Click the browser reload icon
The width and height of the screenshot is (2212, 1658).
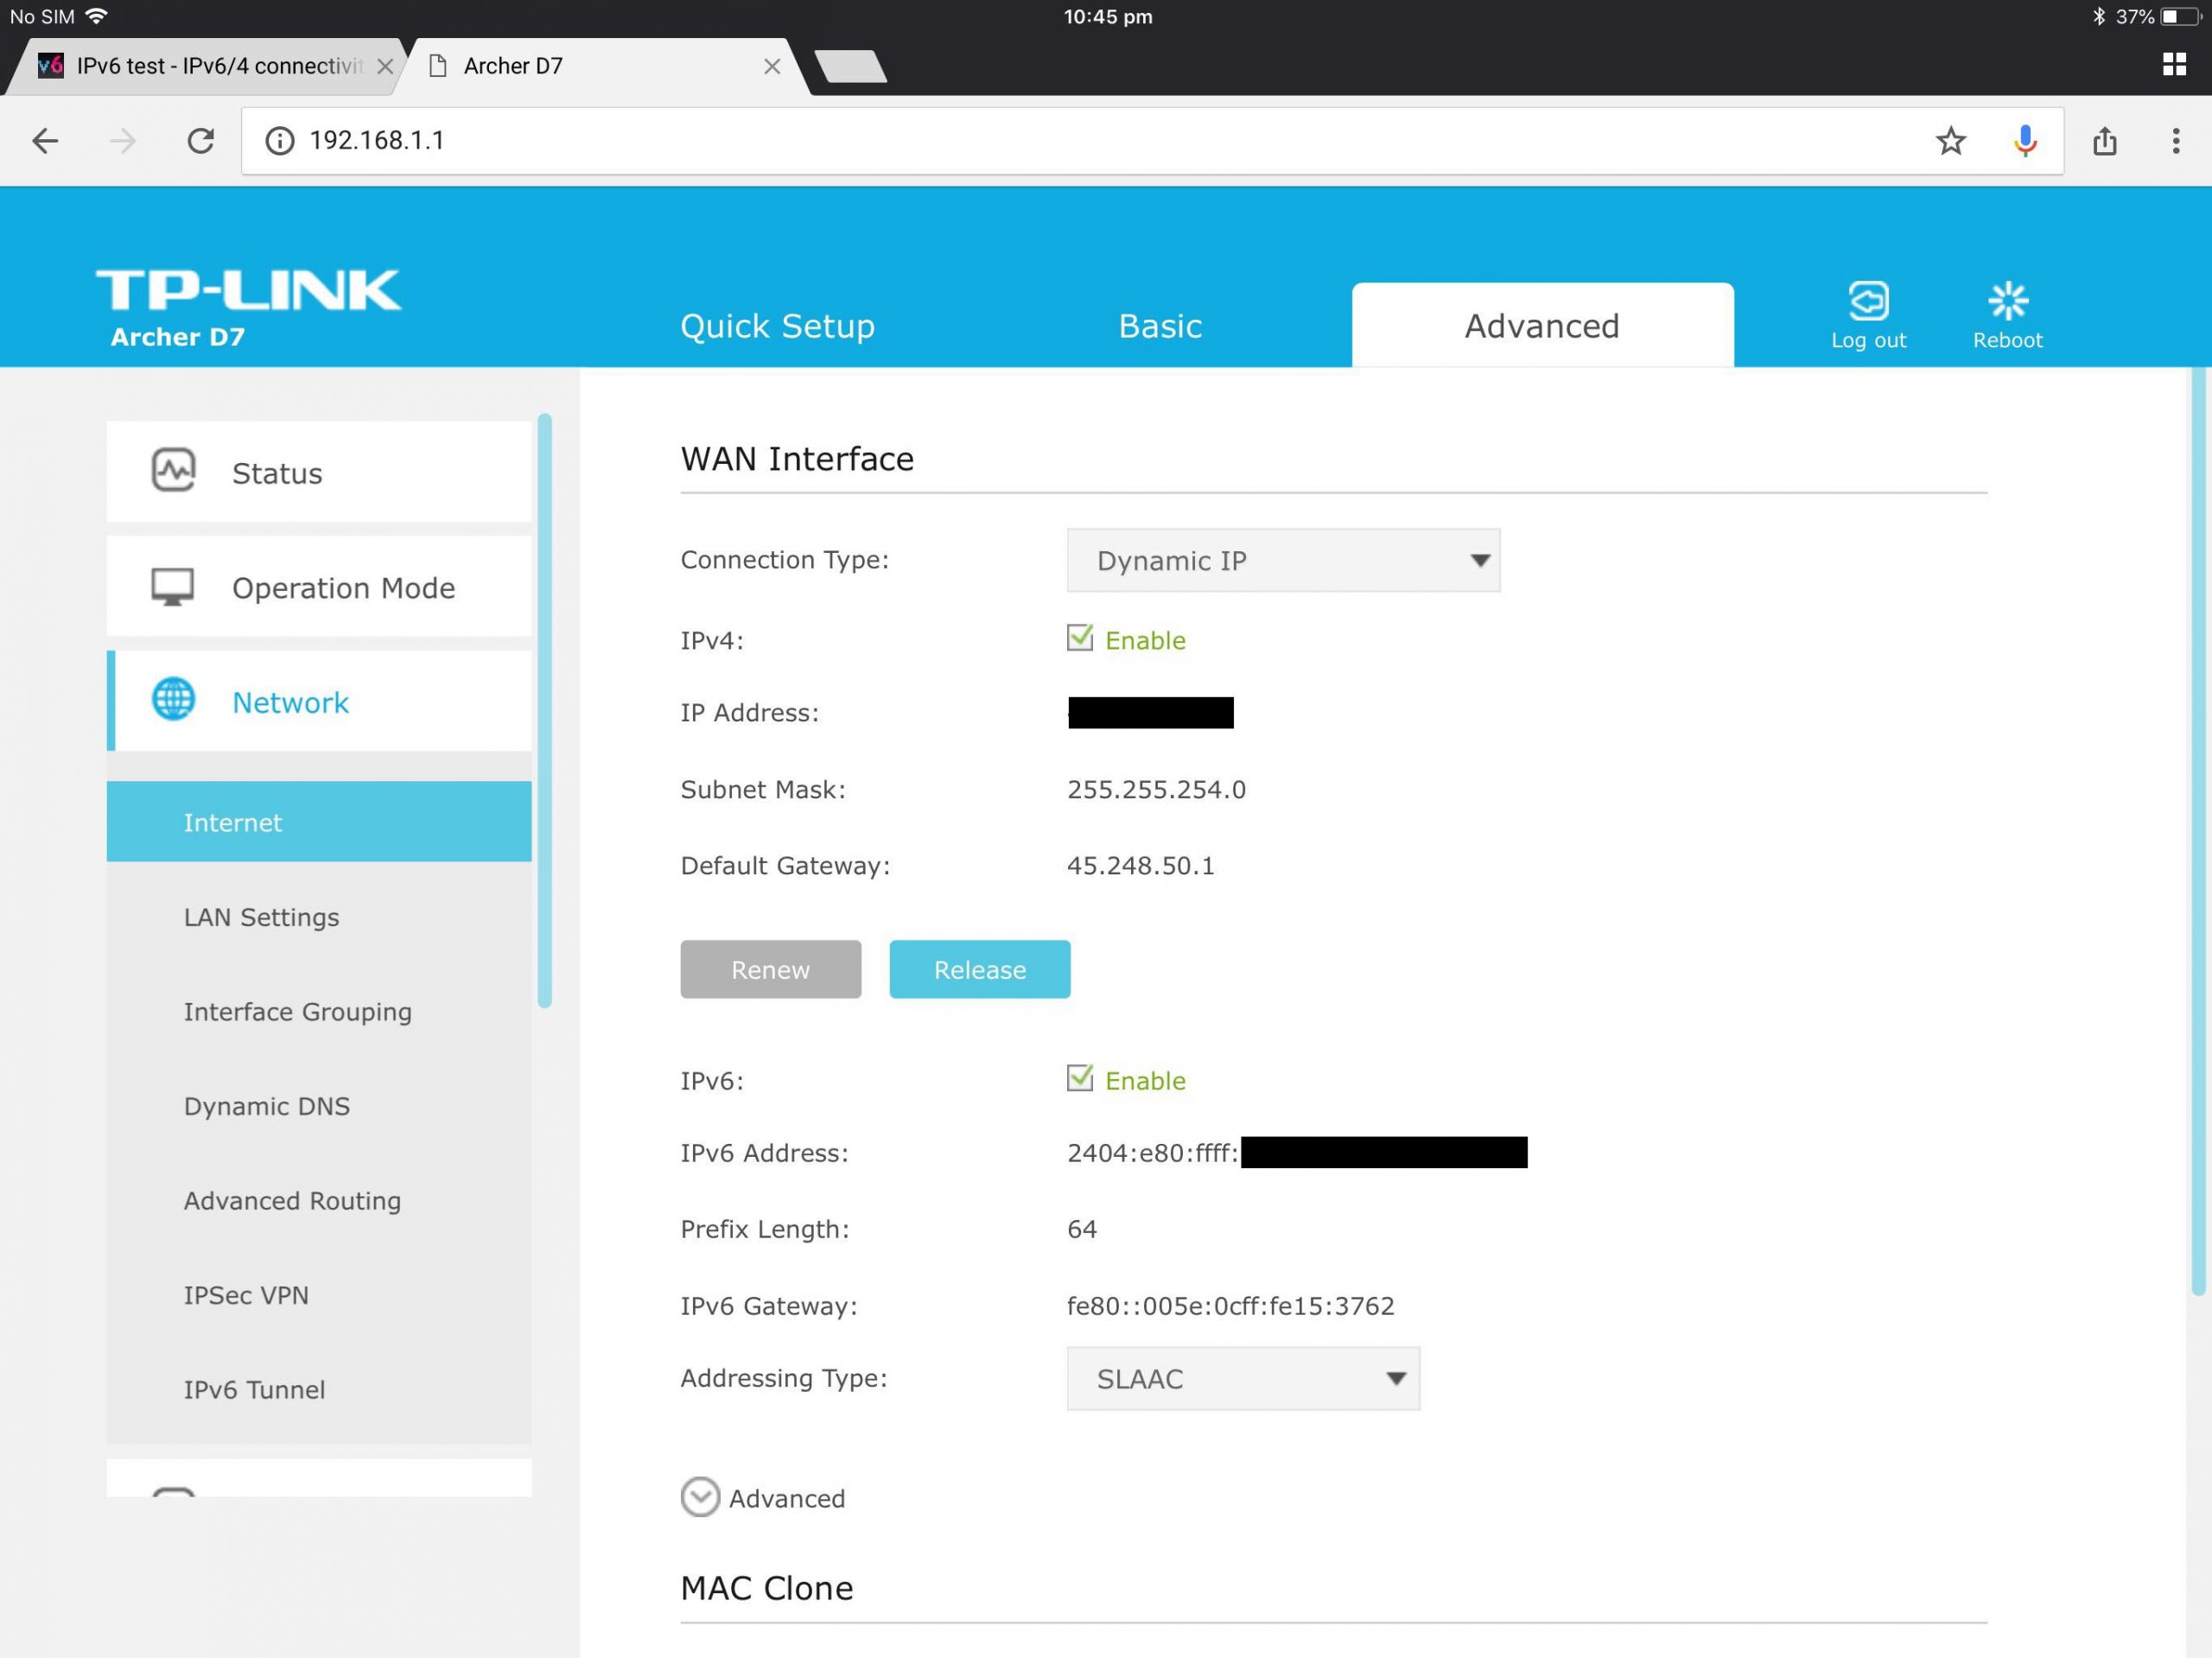click(x=201, y=141)
